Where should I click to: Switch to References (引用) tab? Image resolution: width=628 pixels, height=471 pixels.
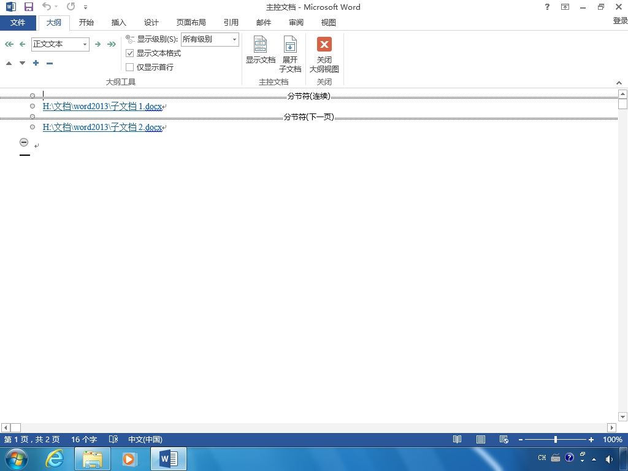coord(231,23)
